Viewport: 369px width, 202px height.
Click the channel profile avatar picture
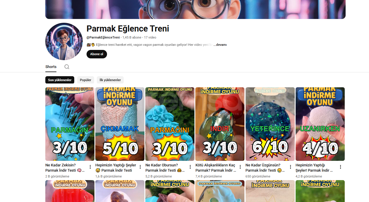click(64, 41)
